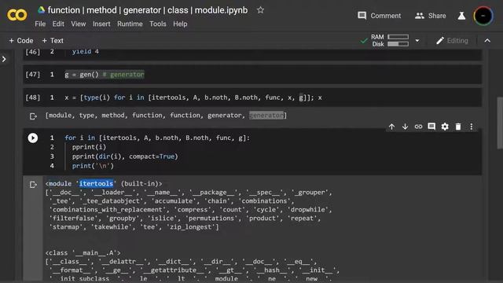Click the [48] execution count label
This screenshot has height=283, width=503.
click(x=33, y=97)
